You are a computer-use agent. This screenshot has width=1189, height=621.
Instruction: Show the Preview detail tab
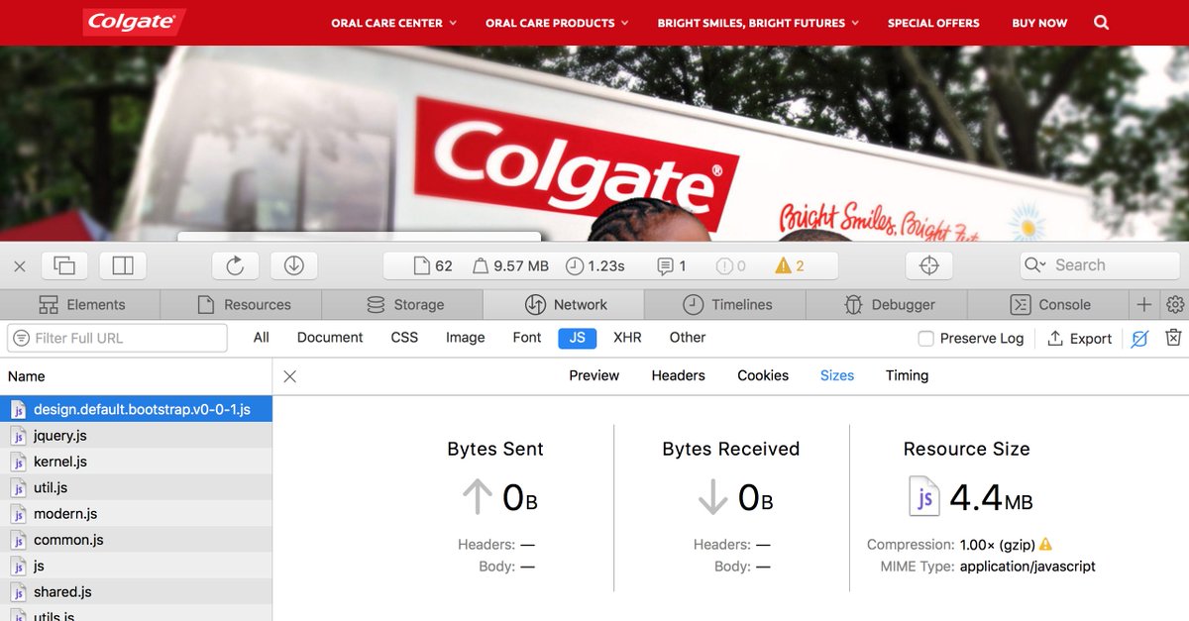[x=594, y=375]
